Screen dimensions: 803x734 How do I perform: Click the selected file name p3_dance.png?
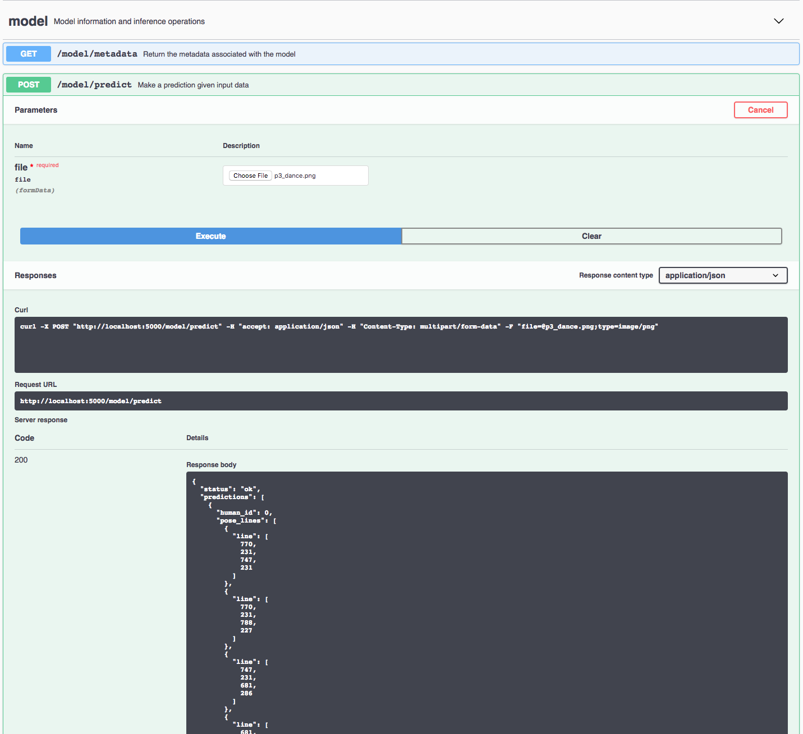295,176
